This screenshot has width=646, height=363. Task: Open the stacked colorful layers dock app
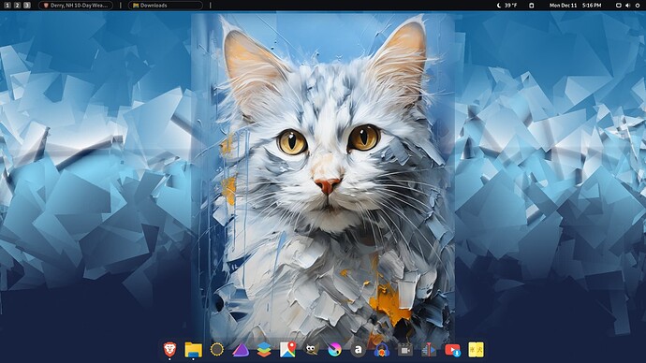click(264, 350)
